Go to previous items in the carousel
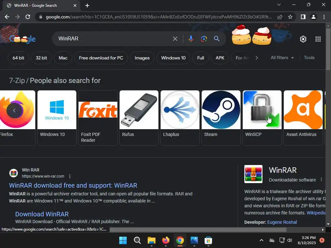Image resolution: width=331 pixels, height=248 pixels. (14, 110)
